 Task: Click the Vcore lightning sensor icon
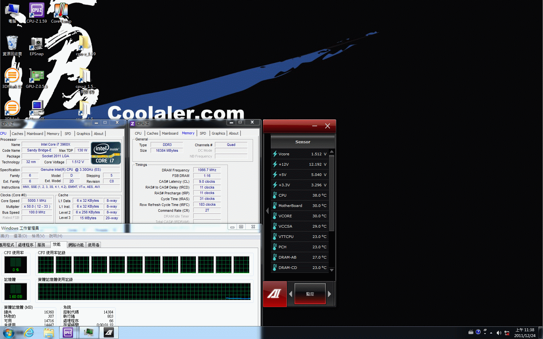tap(275, 154)
